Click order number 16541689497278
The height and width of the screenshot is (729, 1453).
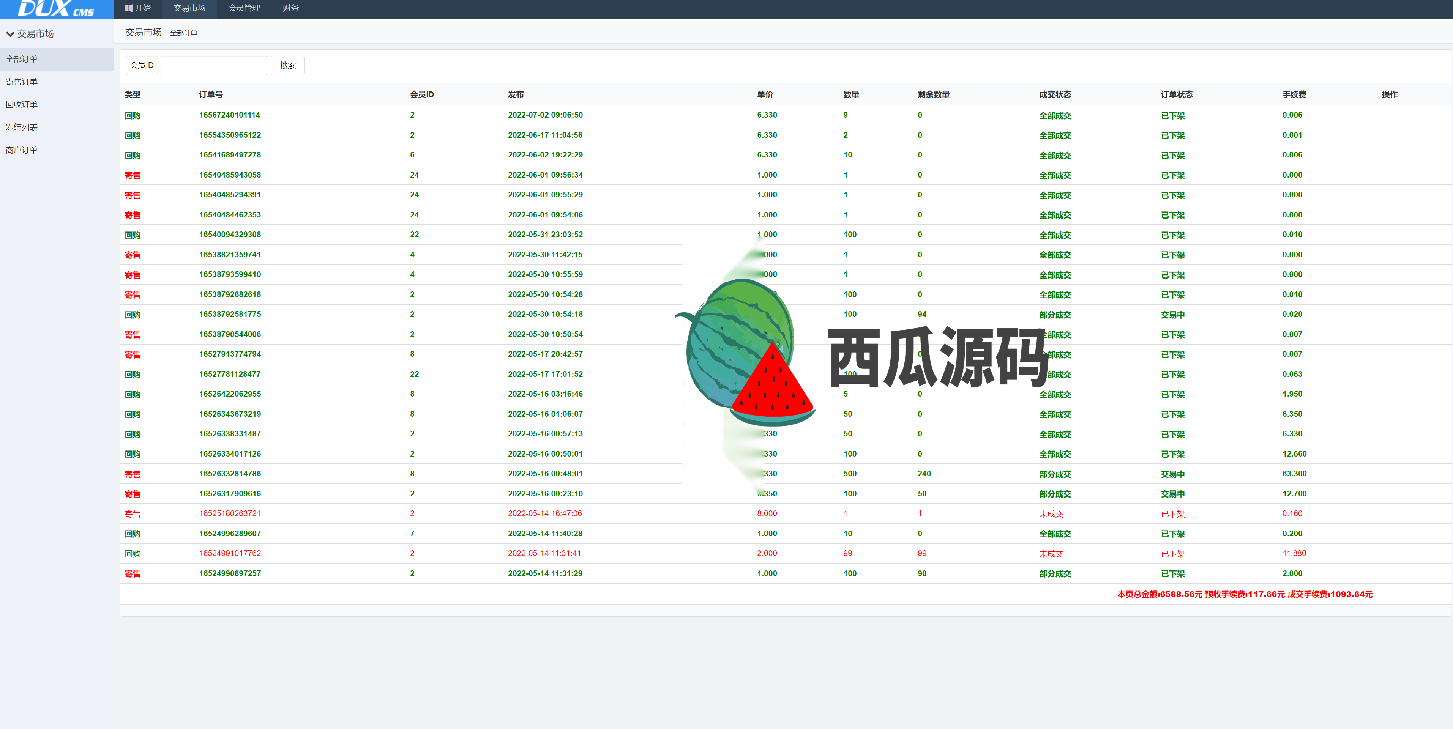click(x=230, y=155)
